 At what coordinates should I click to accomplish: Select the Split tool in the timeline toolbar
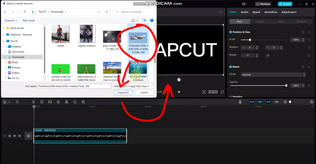click(x=33, y=102)
